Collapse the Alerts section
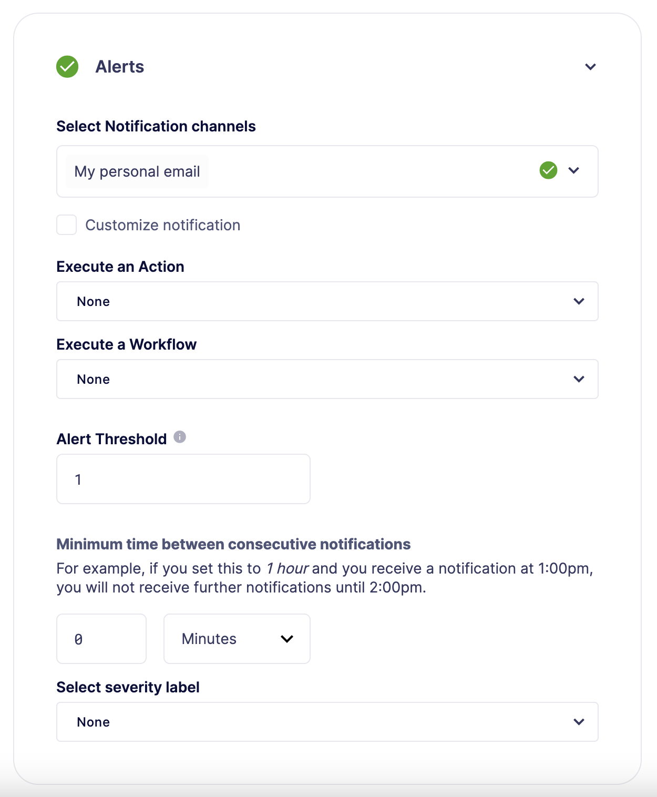 [x=590, y=67]
